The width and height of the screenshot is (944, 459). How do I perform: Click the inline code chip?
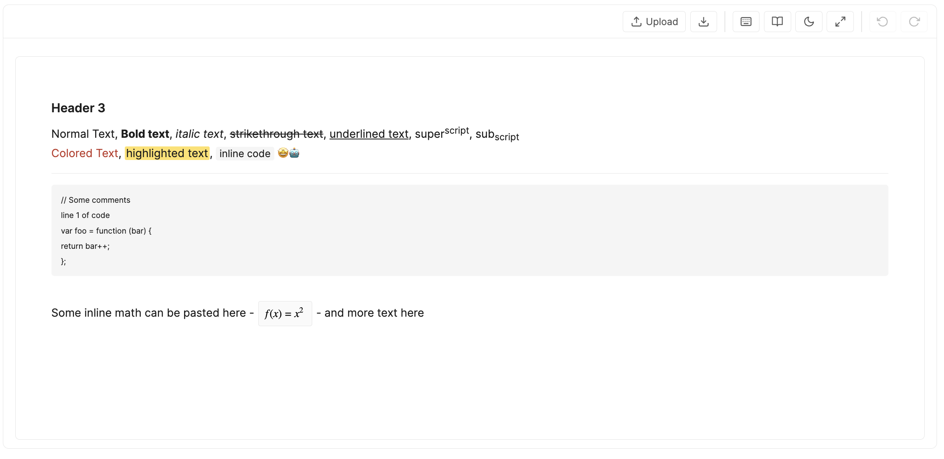[x=245, y=153]
